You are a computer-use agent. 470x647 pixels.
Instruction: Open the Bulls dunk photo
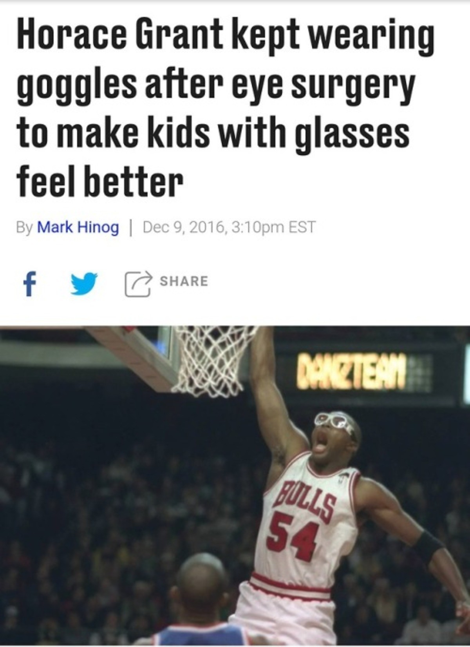(235, 486)
